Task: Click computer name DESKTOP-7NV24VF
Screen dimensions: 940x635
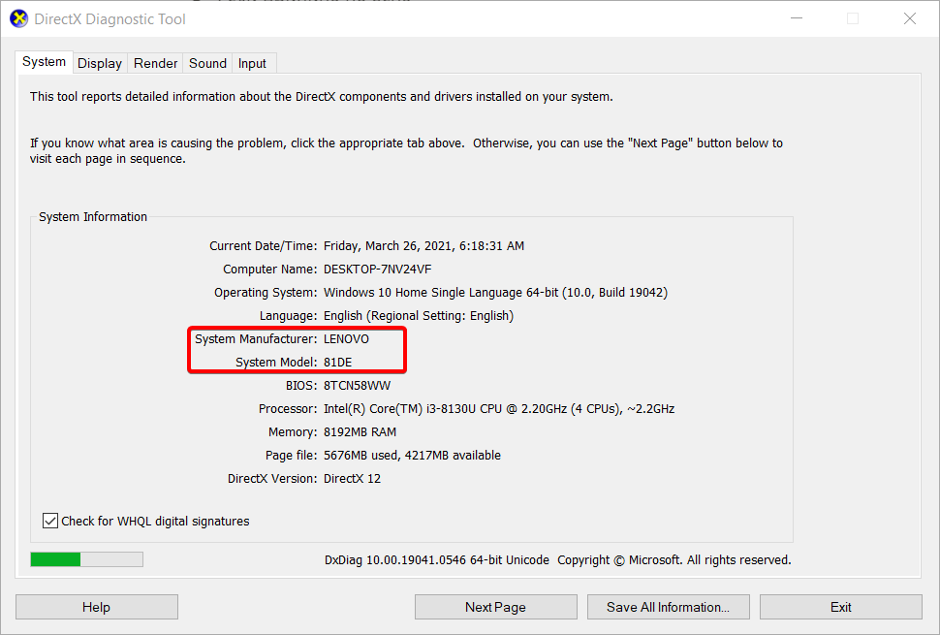Action: coord(377,270)
